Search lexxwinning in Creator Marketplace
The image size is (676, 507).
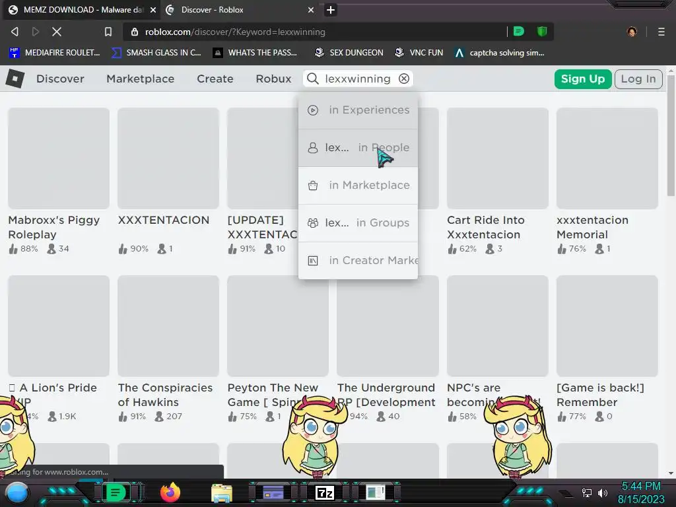tap(358, 260)
